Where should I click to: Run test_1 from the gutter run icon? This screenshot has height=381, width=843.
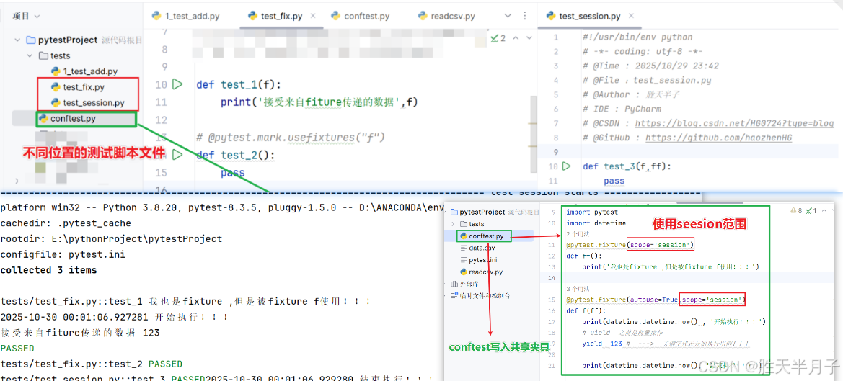click(177, 84)
